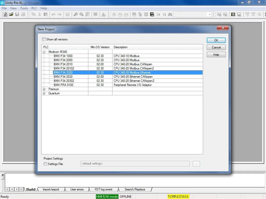266x199 pixels.
Task: Click the New Project toolbar icon
Action: pos(5,15)
